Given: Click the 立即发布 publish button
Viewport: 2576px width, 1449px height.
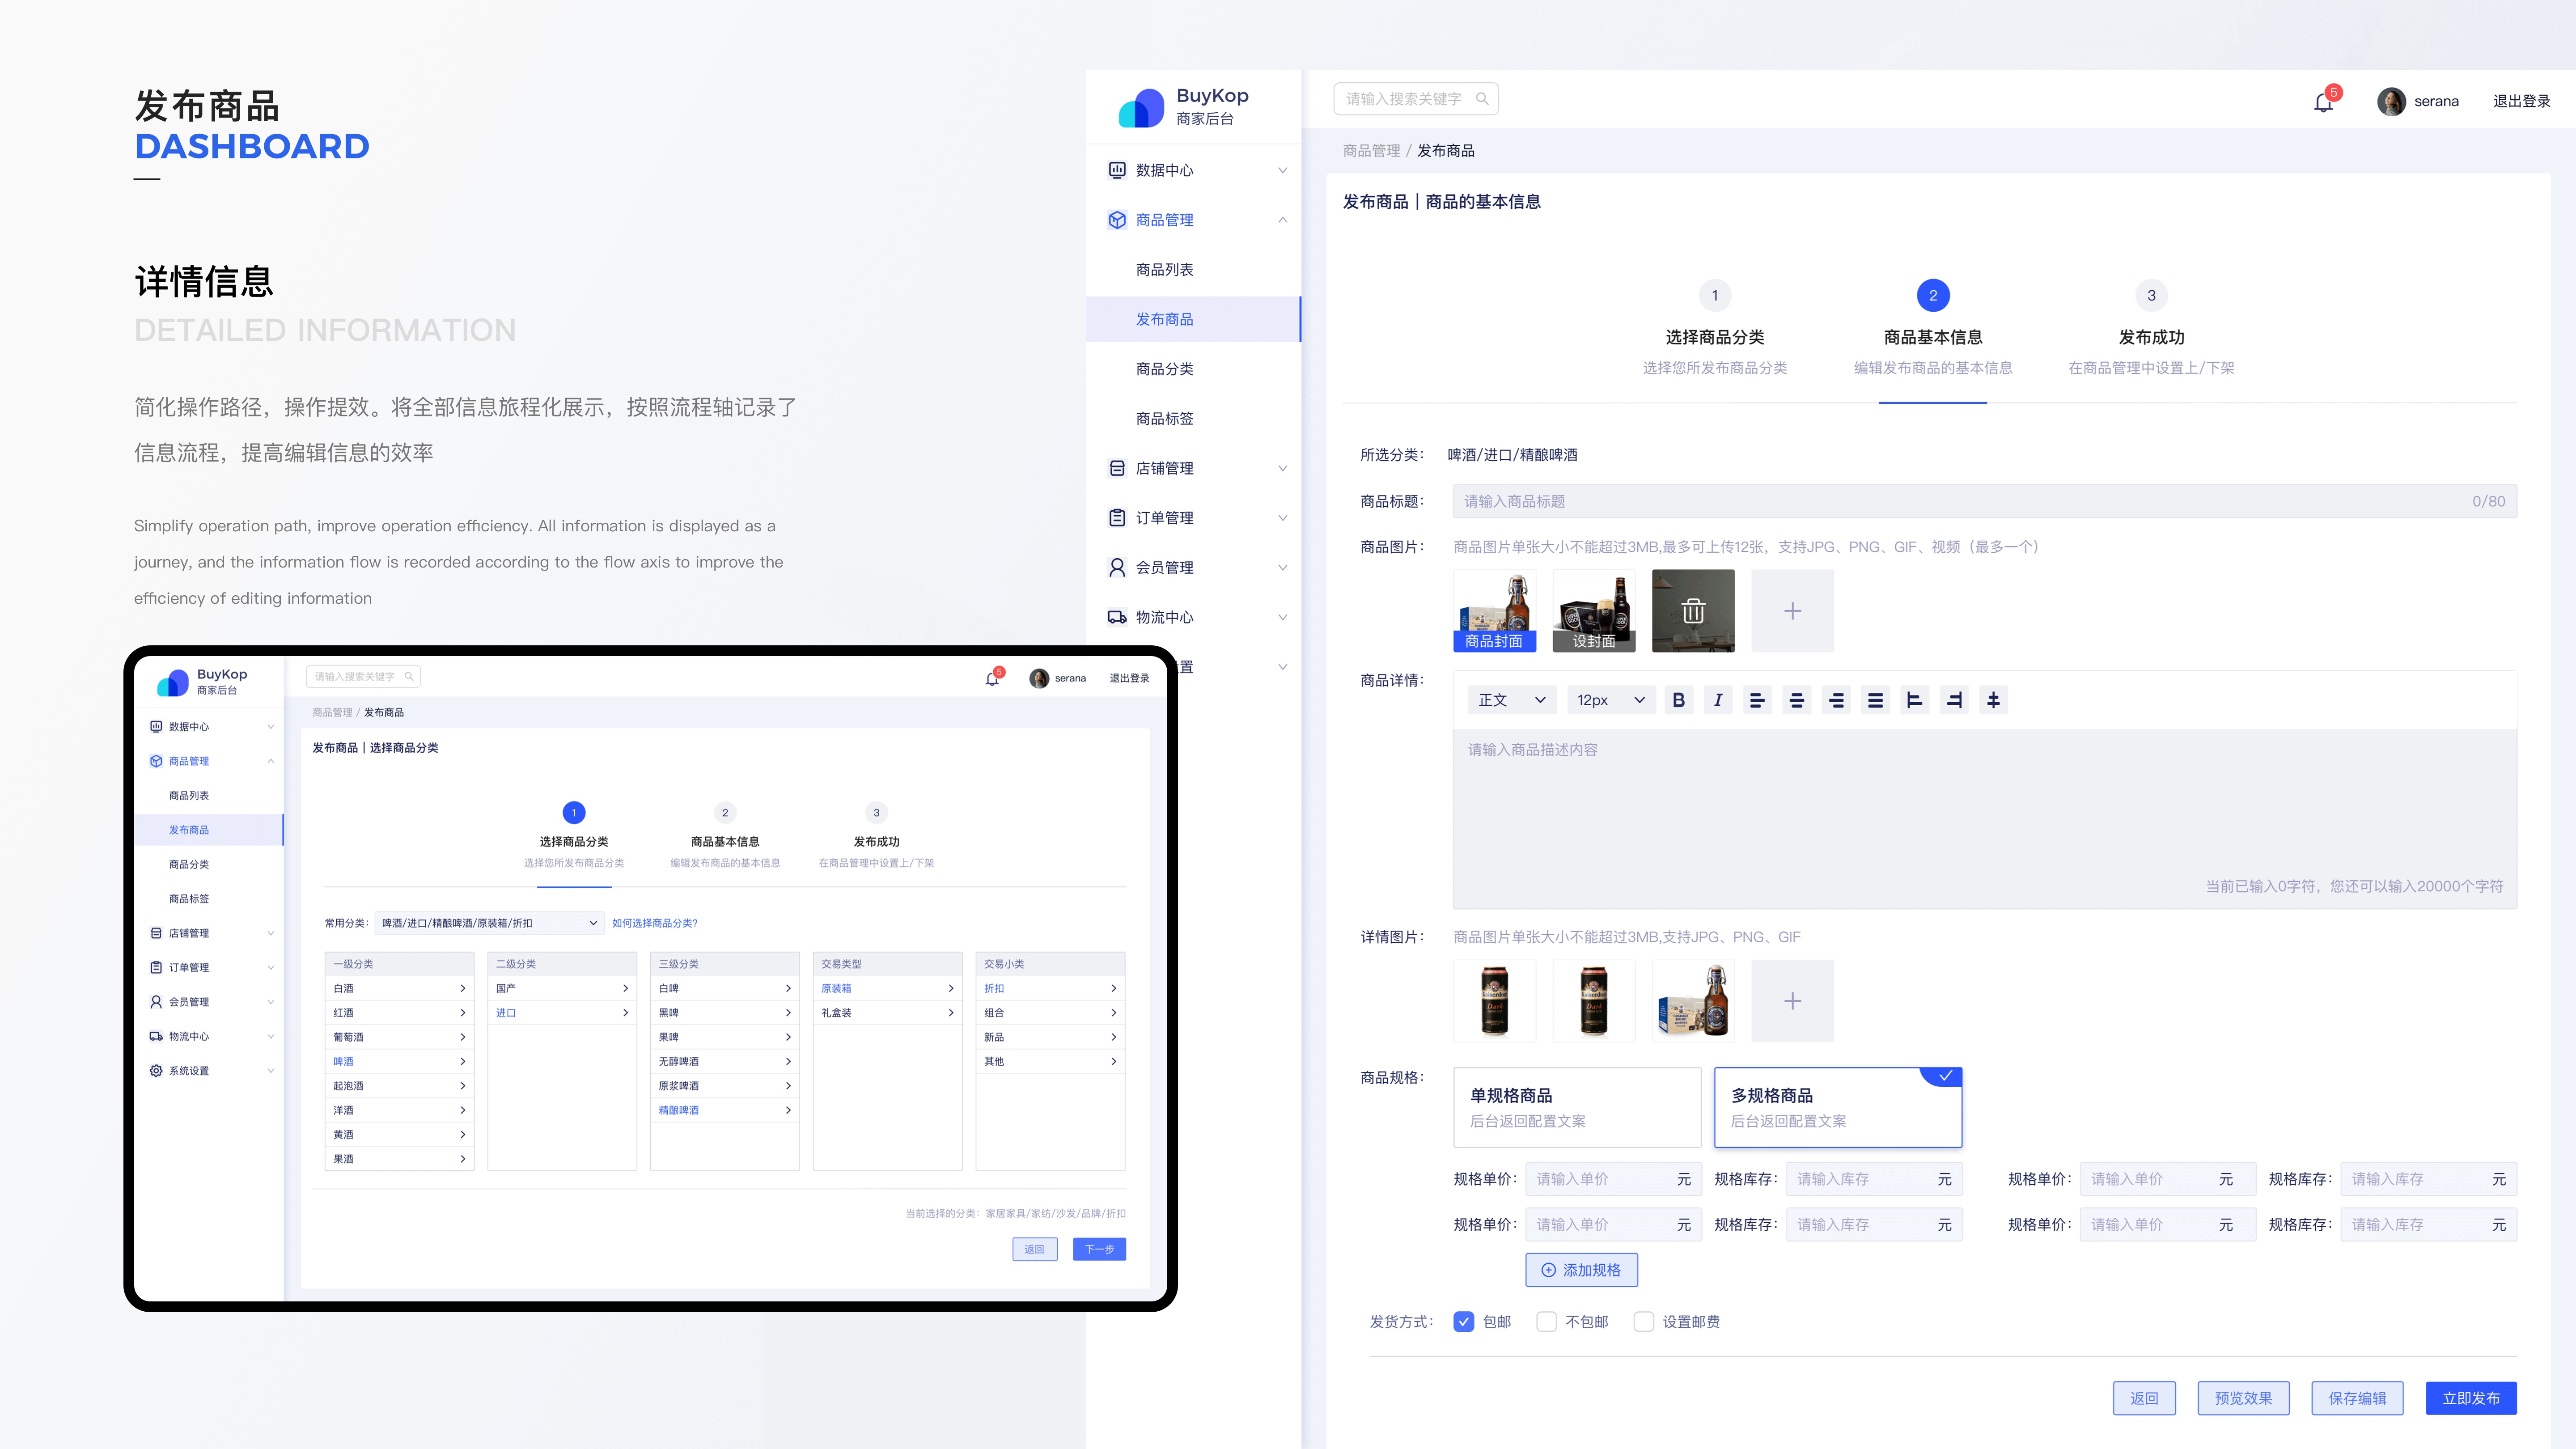Looking at the screenshot, I should pos(2470,1398).
